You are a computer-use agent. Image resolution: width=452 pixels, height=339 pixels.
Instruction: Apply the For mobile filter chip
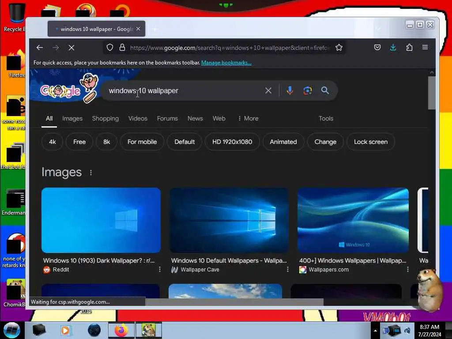click(x=142, y=142)
